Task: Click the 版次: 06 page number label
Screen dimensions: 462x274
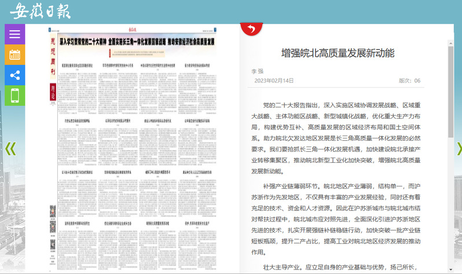Action: pyautogui.click(x=409, y=81)
